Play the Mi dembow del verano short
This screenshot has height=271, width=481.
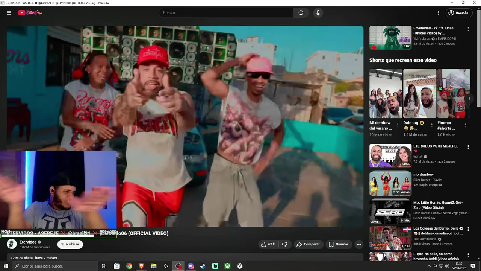(386, 93)
